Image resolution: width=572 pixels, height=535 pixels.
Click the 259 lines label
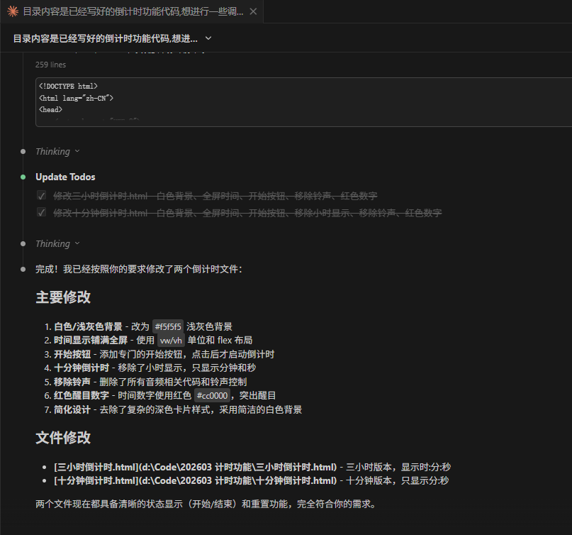point(50,65)
